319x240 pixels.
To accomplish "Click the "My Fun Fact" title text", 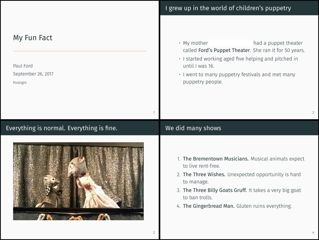I will (33, 38).
